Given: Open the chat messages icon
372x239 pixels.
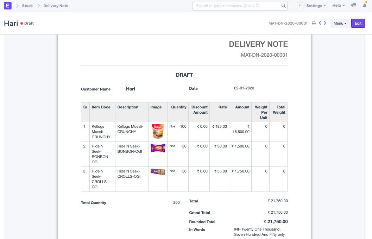Looking at the screenshot, I should [353, 5].
